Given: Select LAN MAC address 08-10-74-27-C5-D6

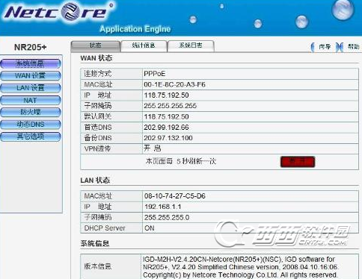Looking at the screenshot, I should click(x=175, y=196).
